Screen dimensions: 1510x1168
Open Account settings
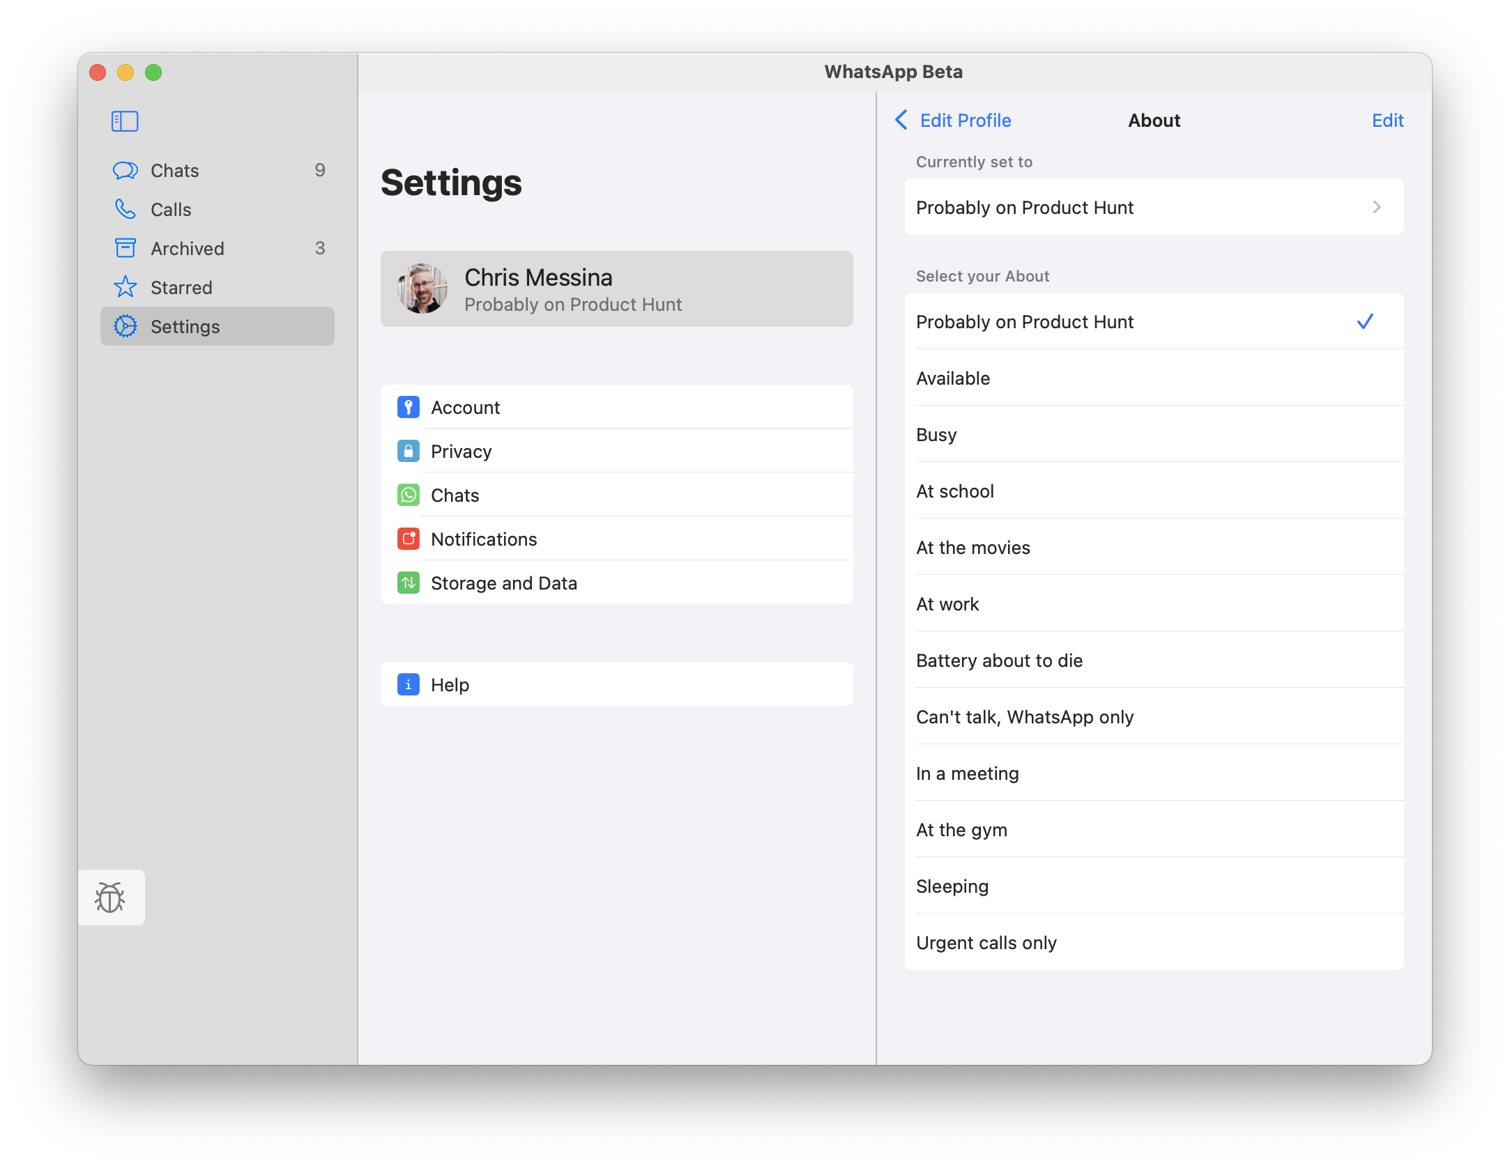(617, 407)
